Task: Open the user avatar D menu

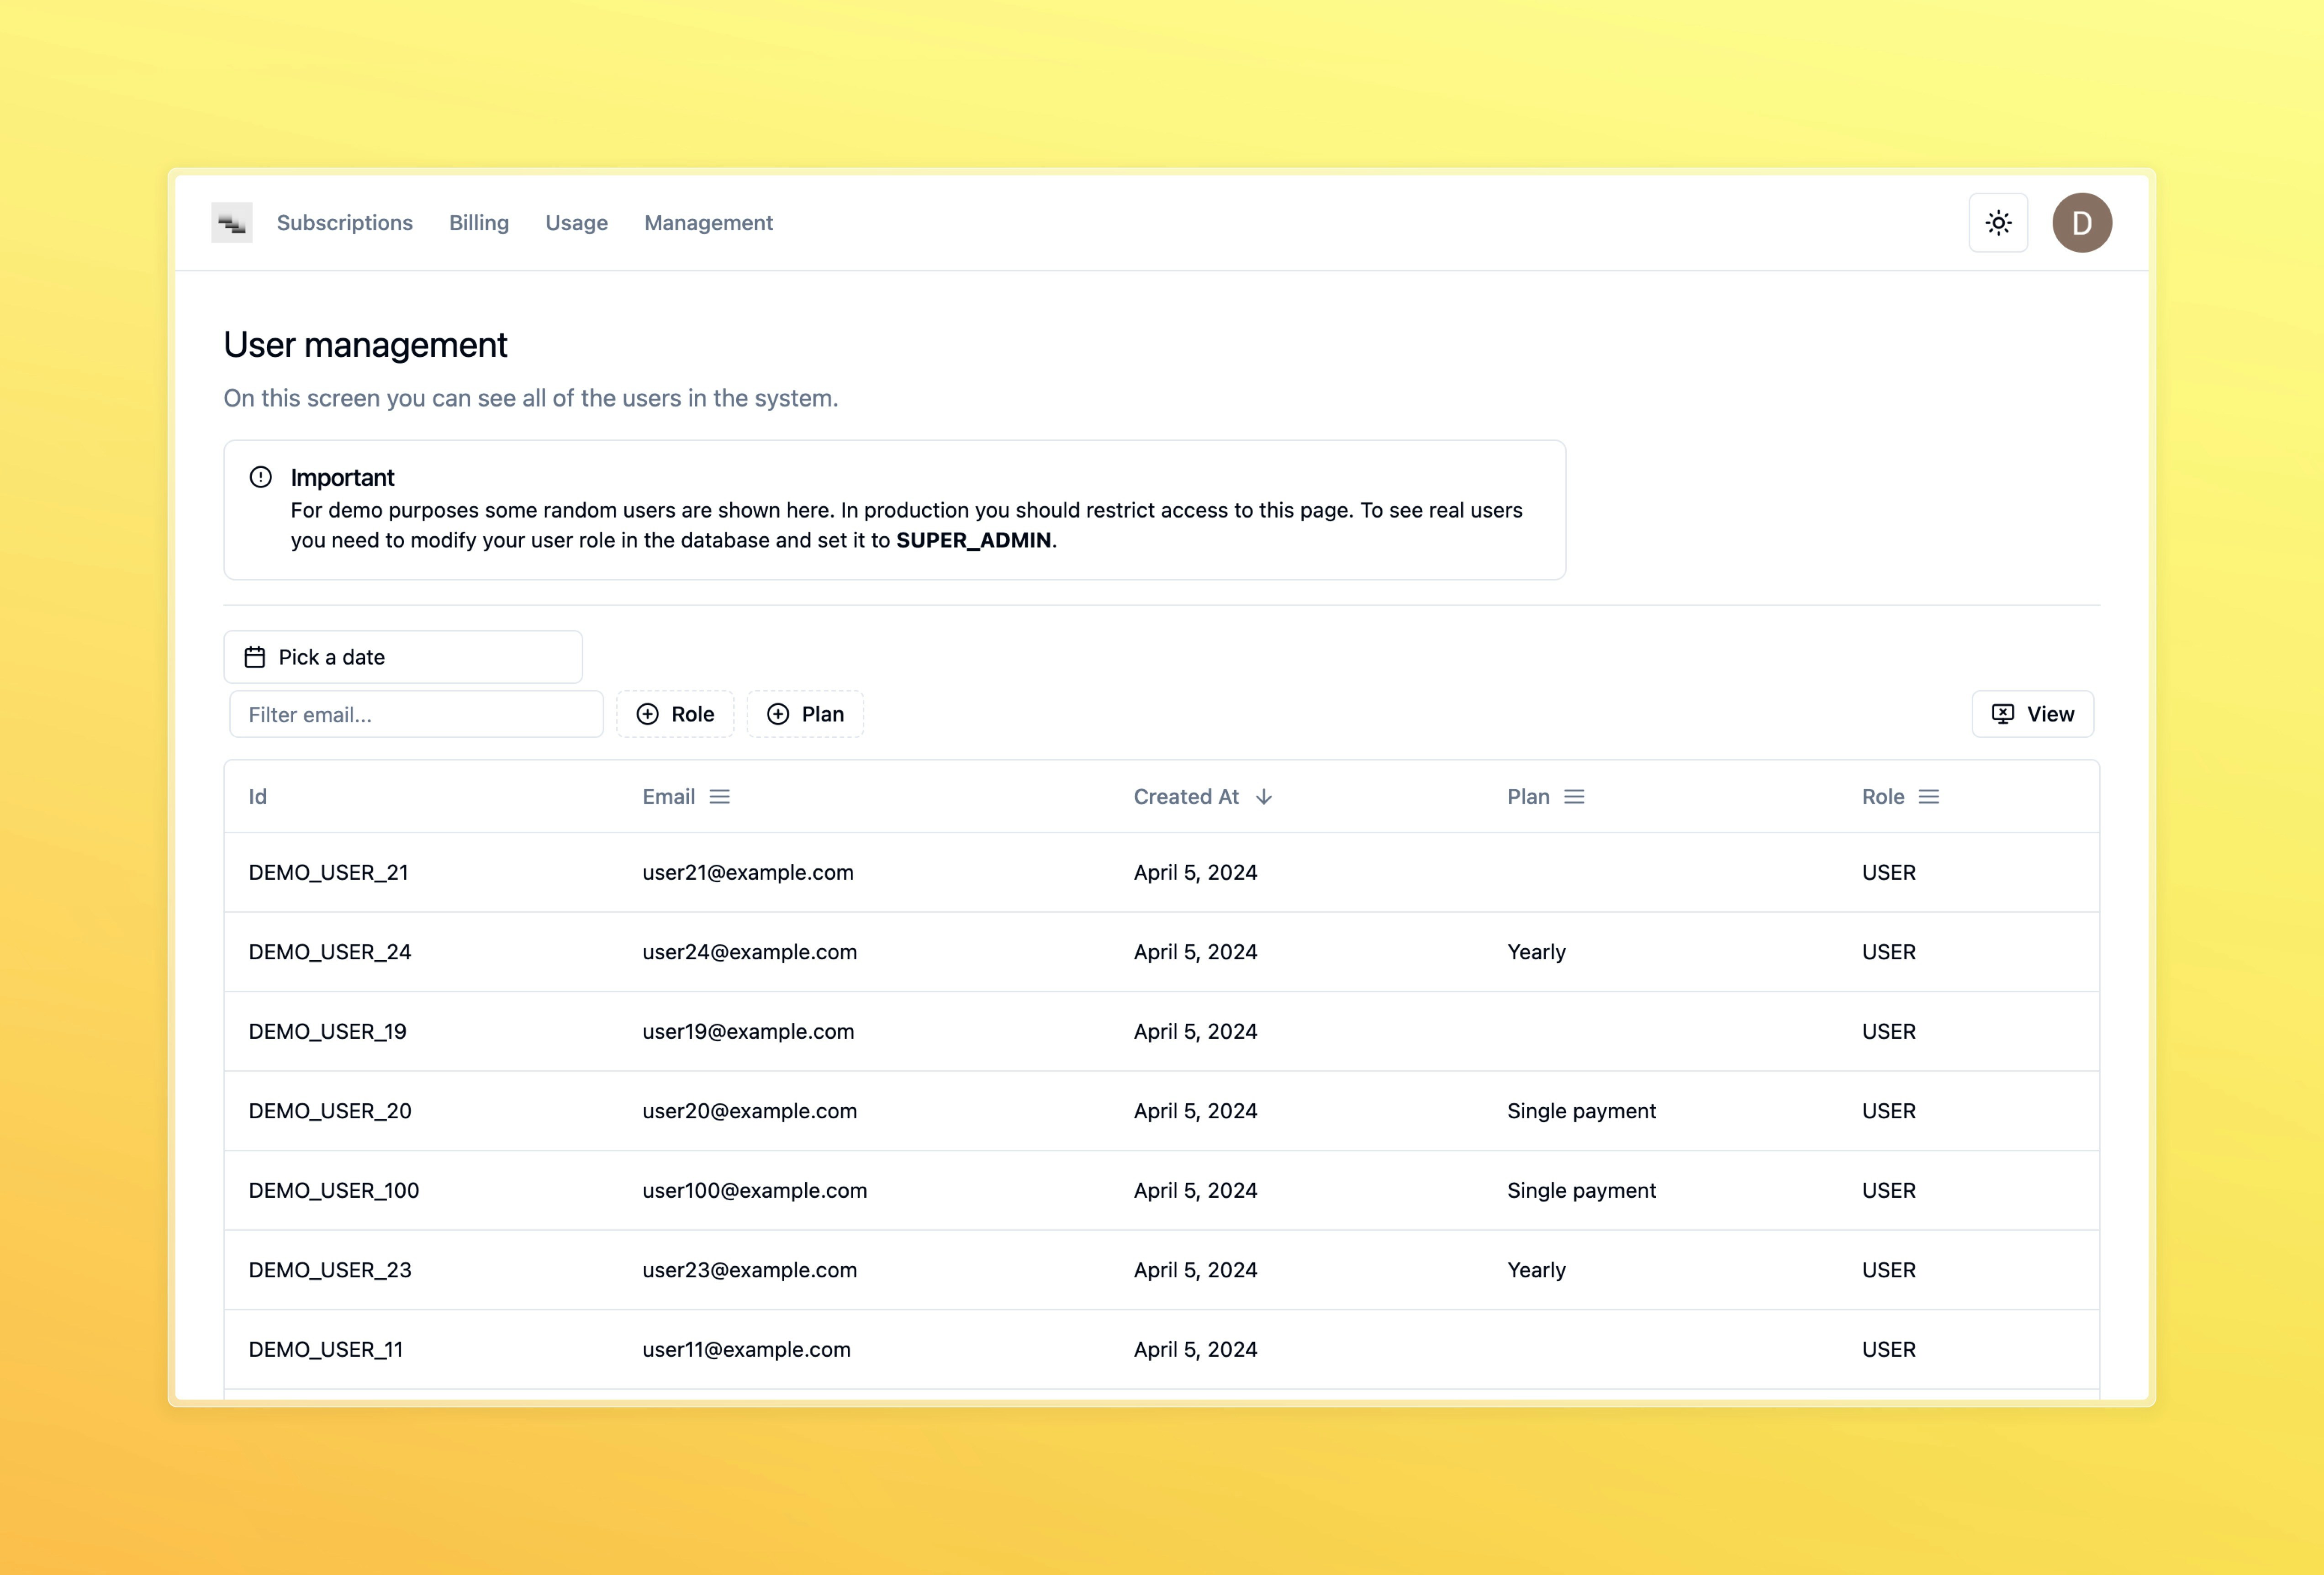Action: 2081,223
